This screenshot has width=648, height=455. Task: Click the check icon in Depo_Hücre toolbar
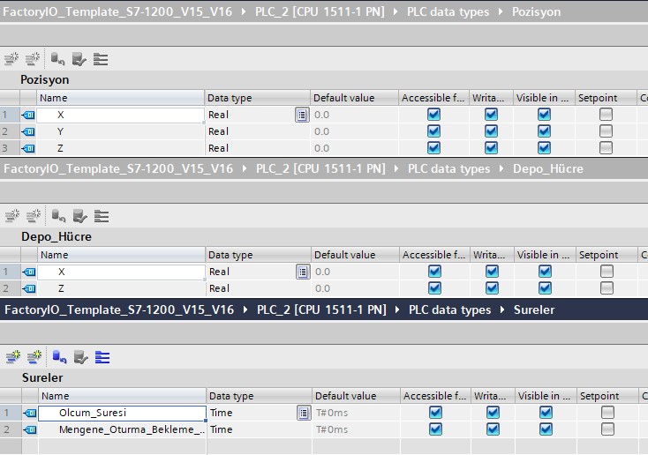click(79, 216)
